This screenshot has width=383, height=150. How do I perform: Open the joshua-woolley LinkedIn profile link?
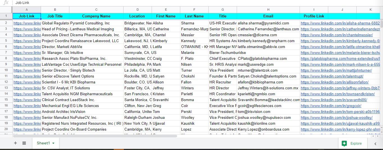337,117
